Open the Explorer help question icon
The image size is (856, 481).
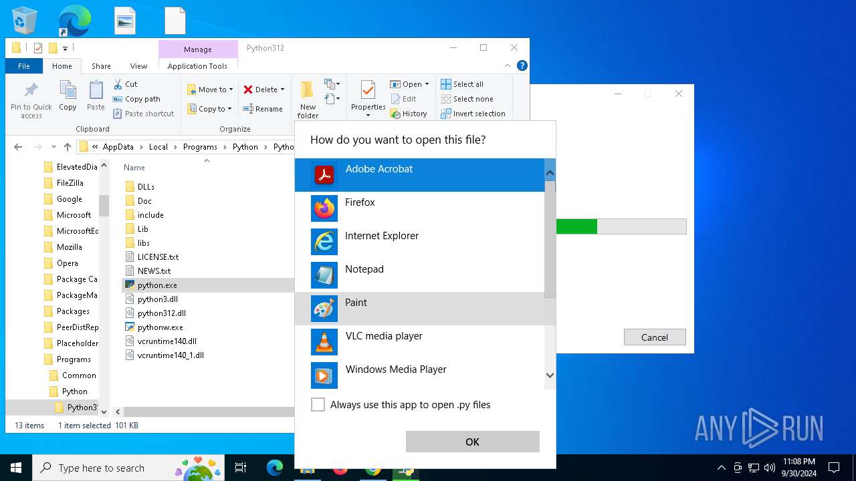click(x=522, y=65)
